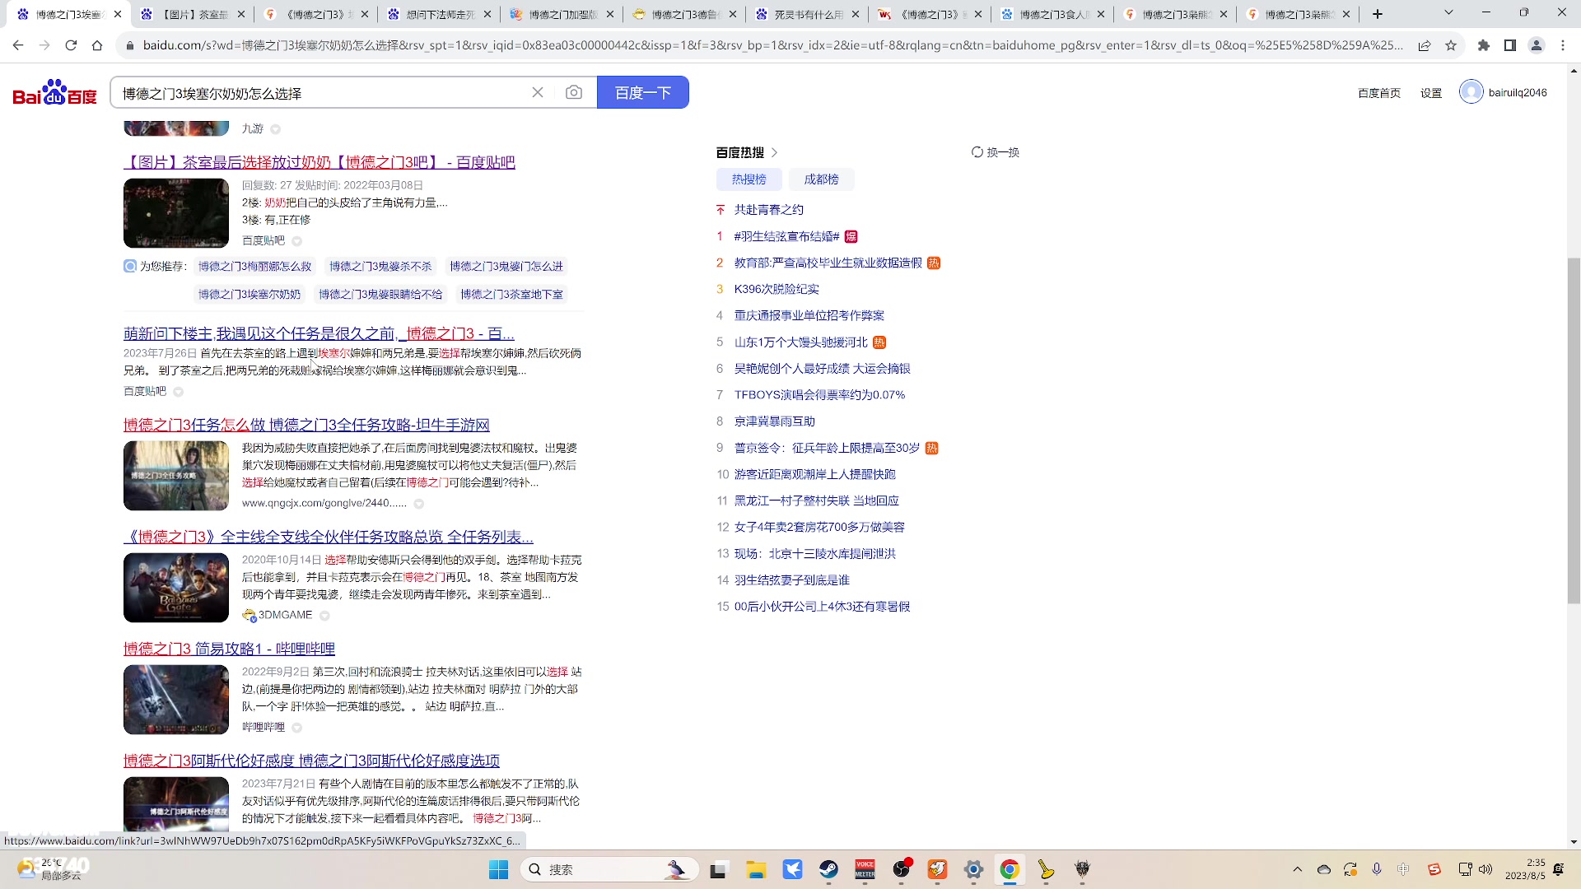This screenshot has width=1581, height=889.
Task: Close the 博德之门3埃塞 active tab
Action: [x=118, y=14]
